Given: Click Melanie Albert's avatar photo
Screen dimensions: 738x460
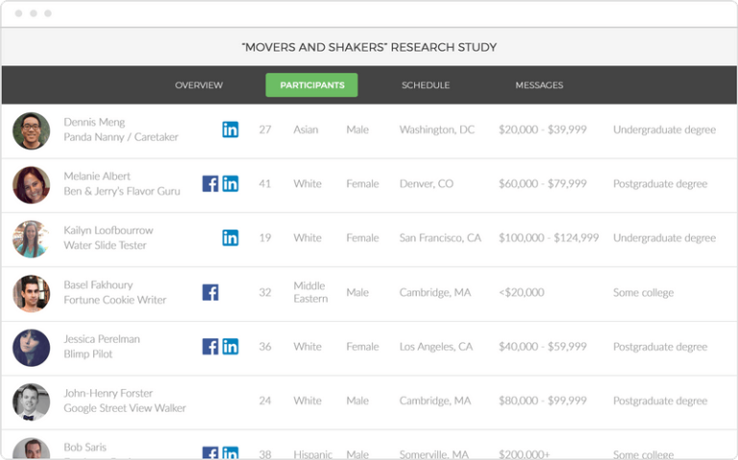Looking at the screenshot, I should (x=32, y=184).
